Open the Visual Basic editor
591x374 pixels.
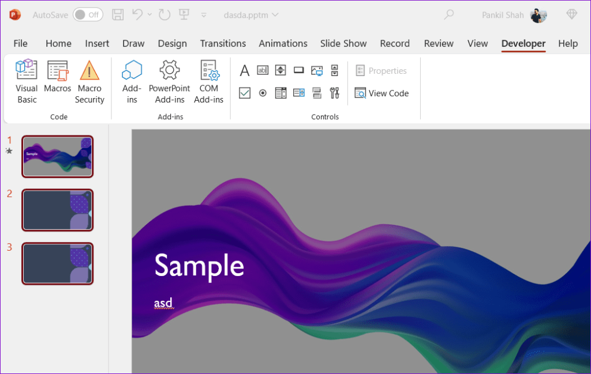tap(27, 81)
